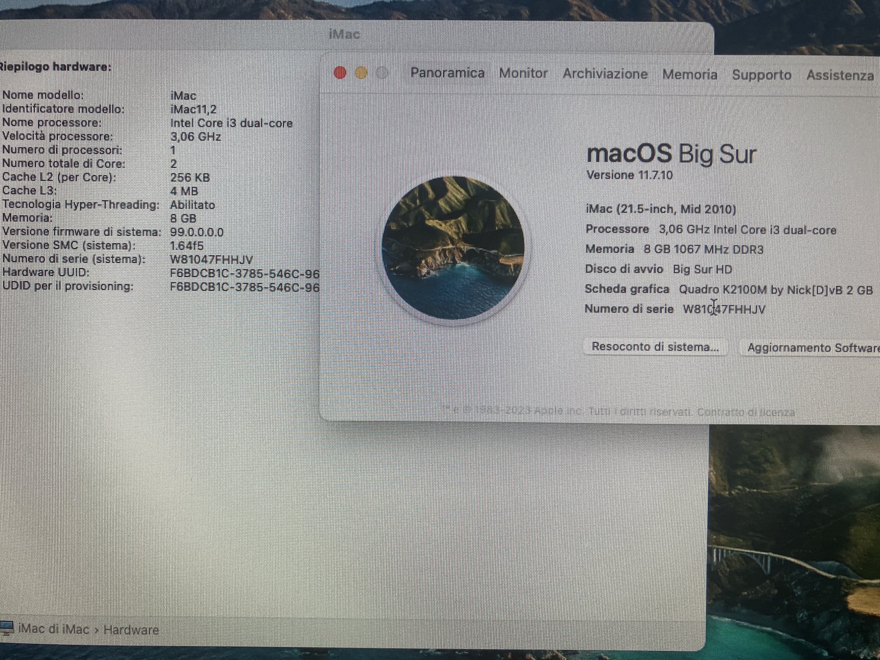The width and height of the screenshot is (880, 660).
Task: Open the Monitor tab
Action: pyautogui.click(x=523, y=73)
